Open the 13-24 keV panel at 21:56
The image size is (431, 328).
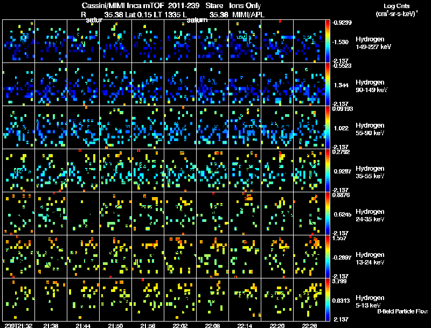[148, 257]
